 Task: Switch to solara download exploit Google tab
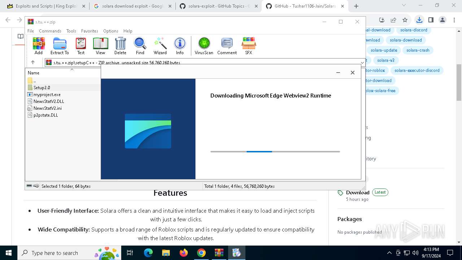pyautogui.click(x=132, y=6)
